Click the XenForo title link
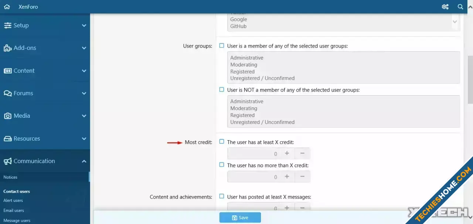This screenshot has width=473, height=224. pyautogui.click(x=28, y=7)
